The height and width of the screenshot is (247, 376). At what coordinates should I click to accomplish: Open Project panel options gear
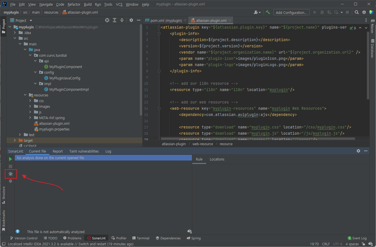(131, 20)
